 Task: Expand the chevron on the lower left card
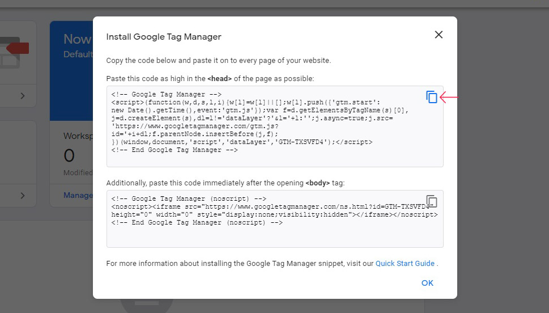[x=23, y=196]
